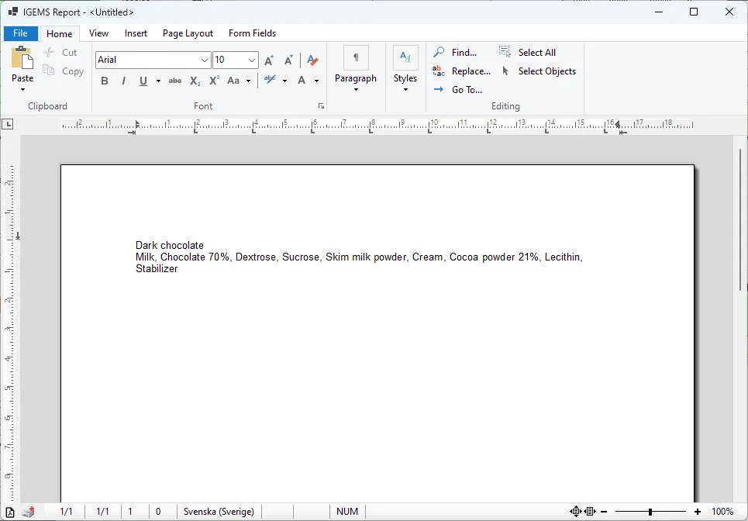Click the PDF export icon in status bar
Image resolution: width=748 pixels, height=521 pixels.
(x=10, y=512)
